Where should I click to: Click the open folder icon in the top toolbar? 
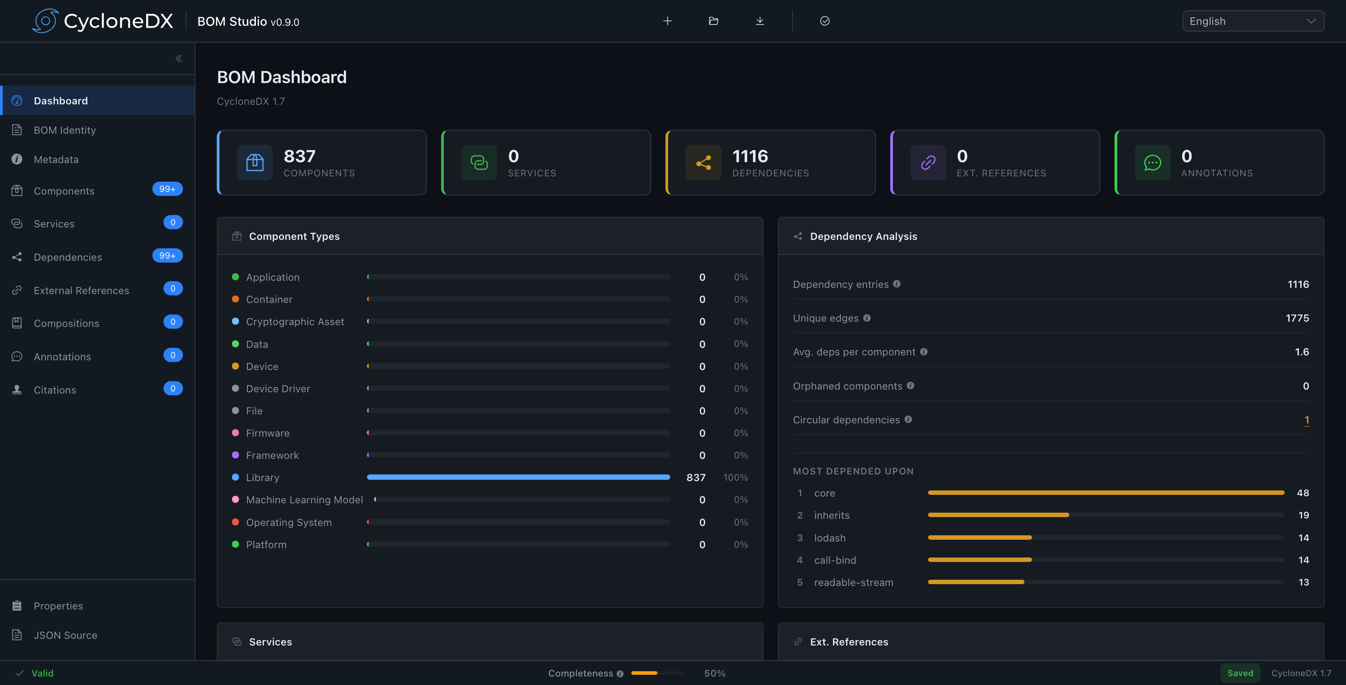[x=713, y=21]
